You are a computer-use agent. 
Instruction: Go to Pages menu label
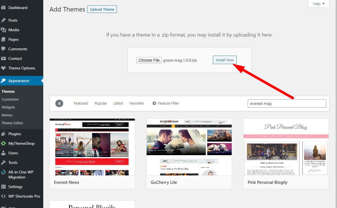point(13,39)
